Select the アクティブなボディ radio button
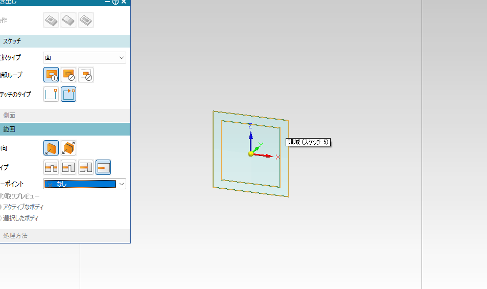 tap(1, 207)
